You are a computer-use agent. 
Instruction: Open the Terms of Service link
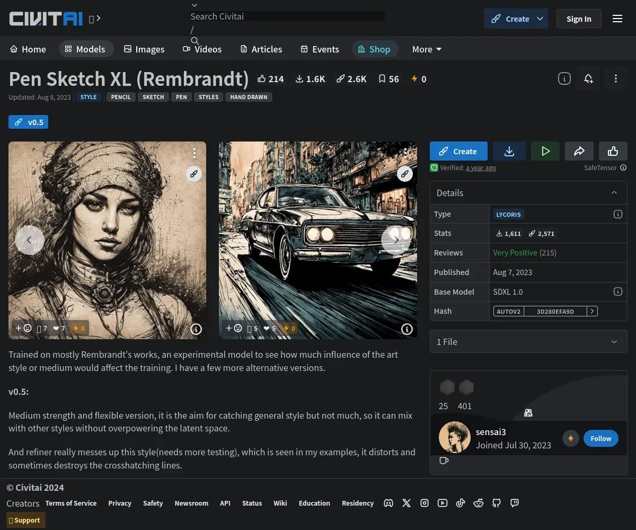(71, 503)
